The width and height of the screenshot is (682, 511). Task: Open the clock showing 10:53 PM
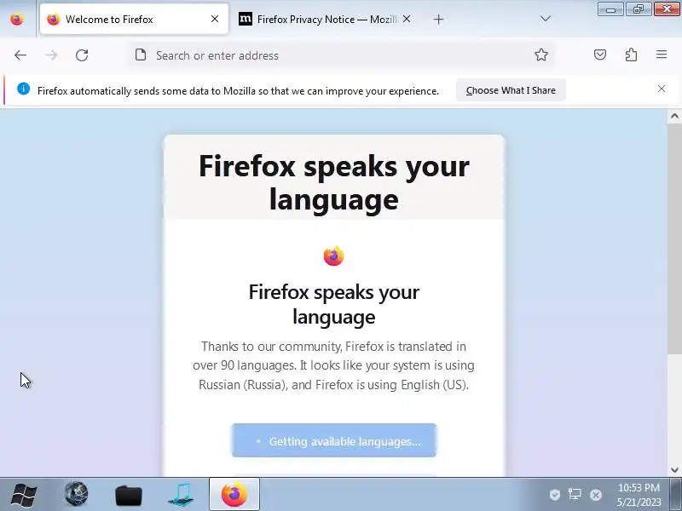pyautogui.click(x=639, y=495)
